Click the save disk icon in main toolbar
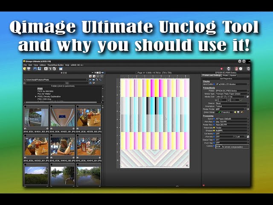Screen dimensions: 273x205 (x=29, y=69)
